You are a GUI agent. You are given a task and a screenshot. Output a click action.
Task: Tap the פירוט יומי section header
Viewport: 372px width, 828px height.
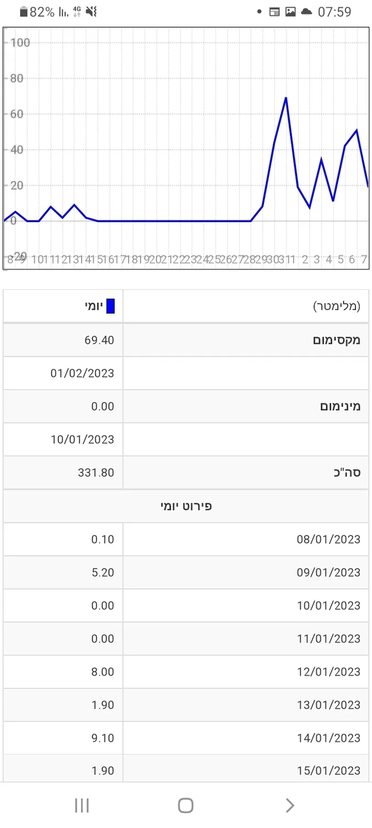[x=186, y=506]
